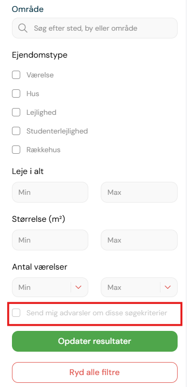Click the Opdater resultater button

(x=95, y=341)
